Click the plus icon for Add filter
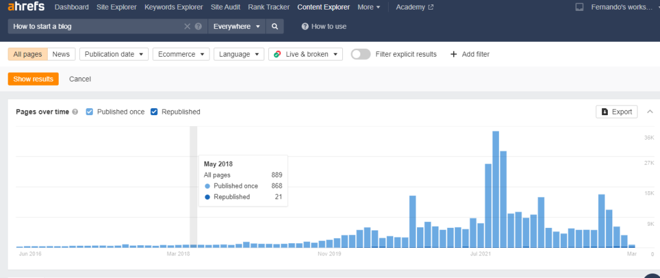The height and width of the screenshot is (278, 660). [453, 54]
